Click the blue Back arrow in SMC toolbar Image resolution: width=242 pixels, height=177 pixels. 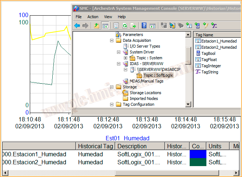77,25
